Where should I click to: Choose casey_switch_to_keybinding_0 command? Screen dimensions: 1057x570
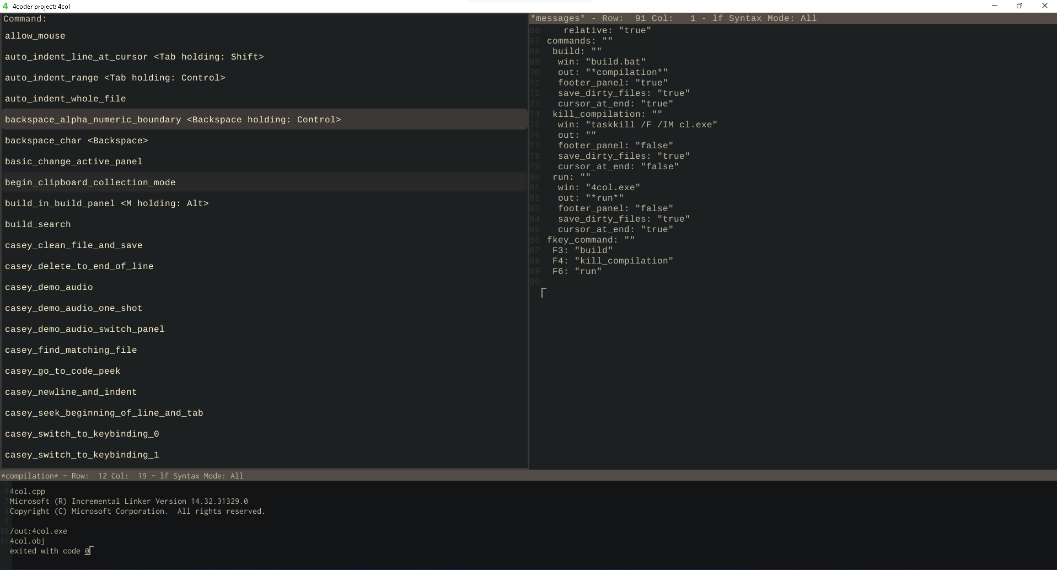coord(264,434)
